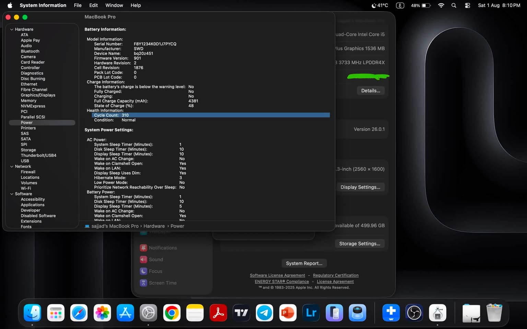Click the battery 48% indicator
Viewport: 527px width, 329px height.
click(x=421, y=5)
